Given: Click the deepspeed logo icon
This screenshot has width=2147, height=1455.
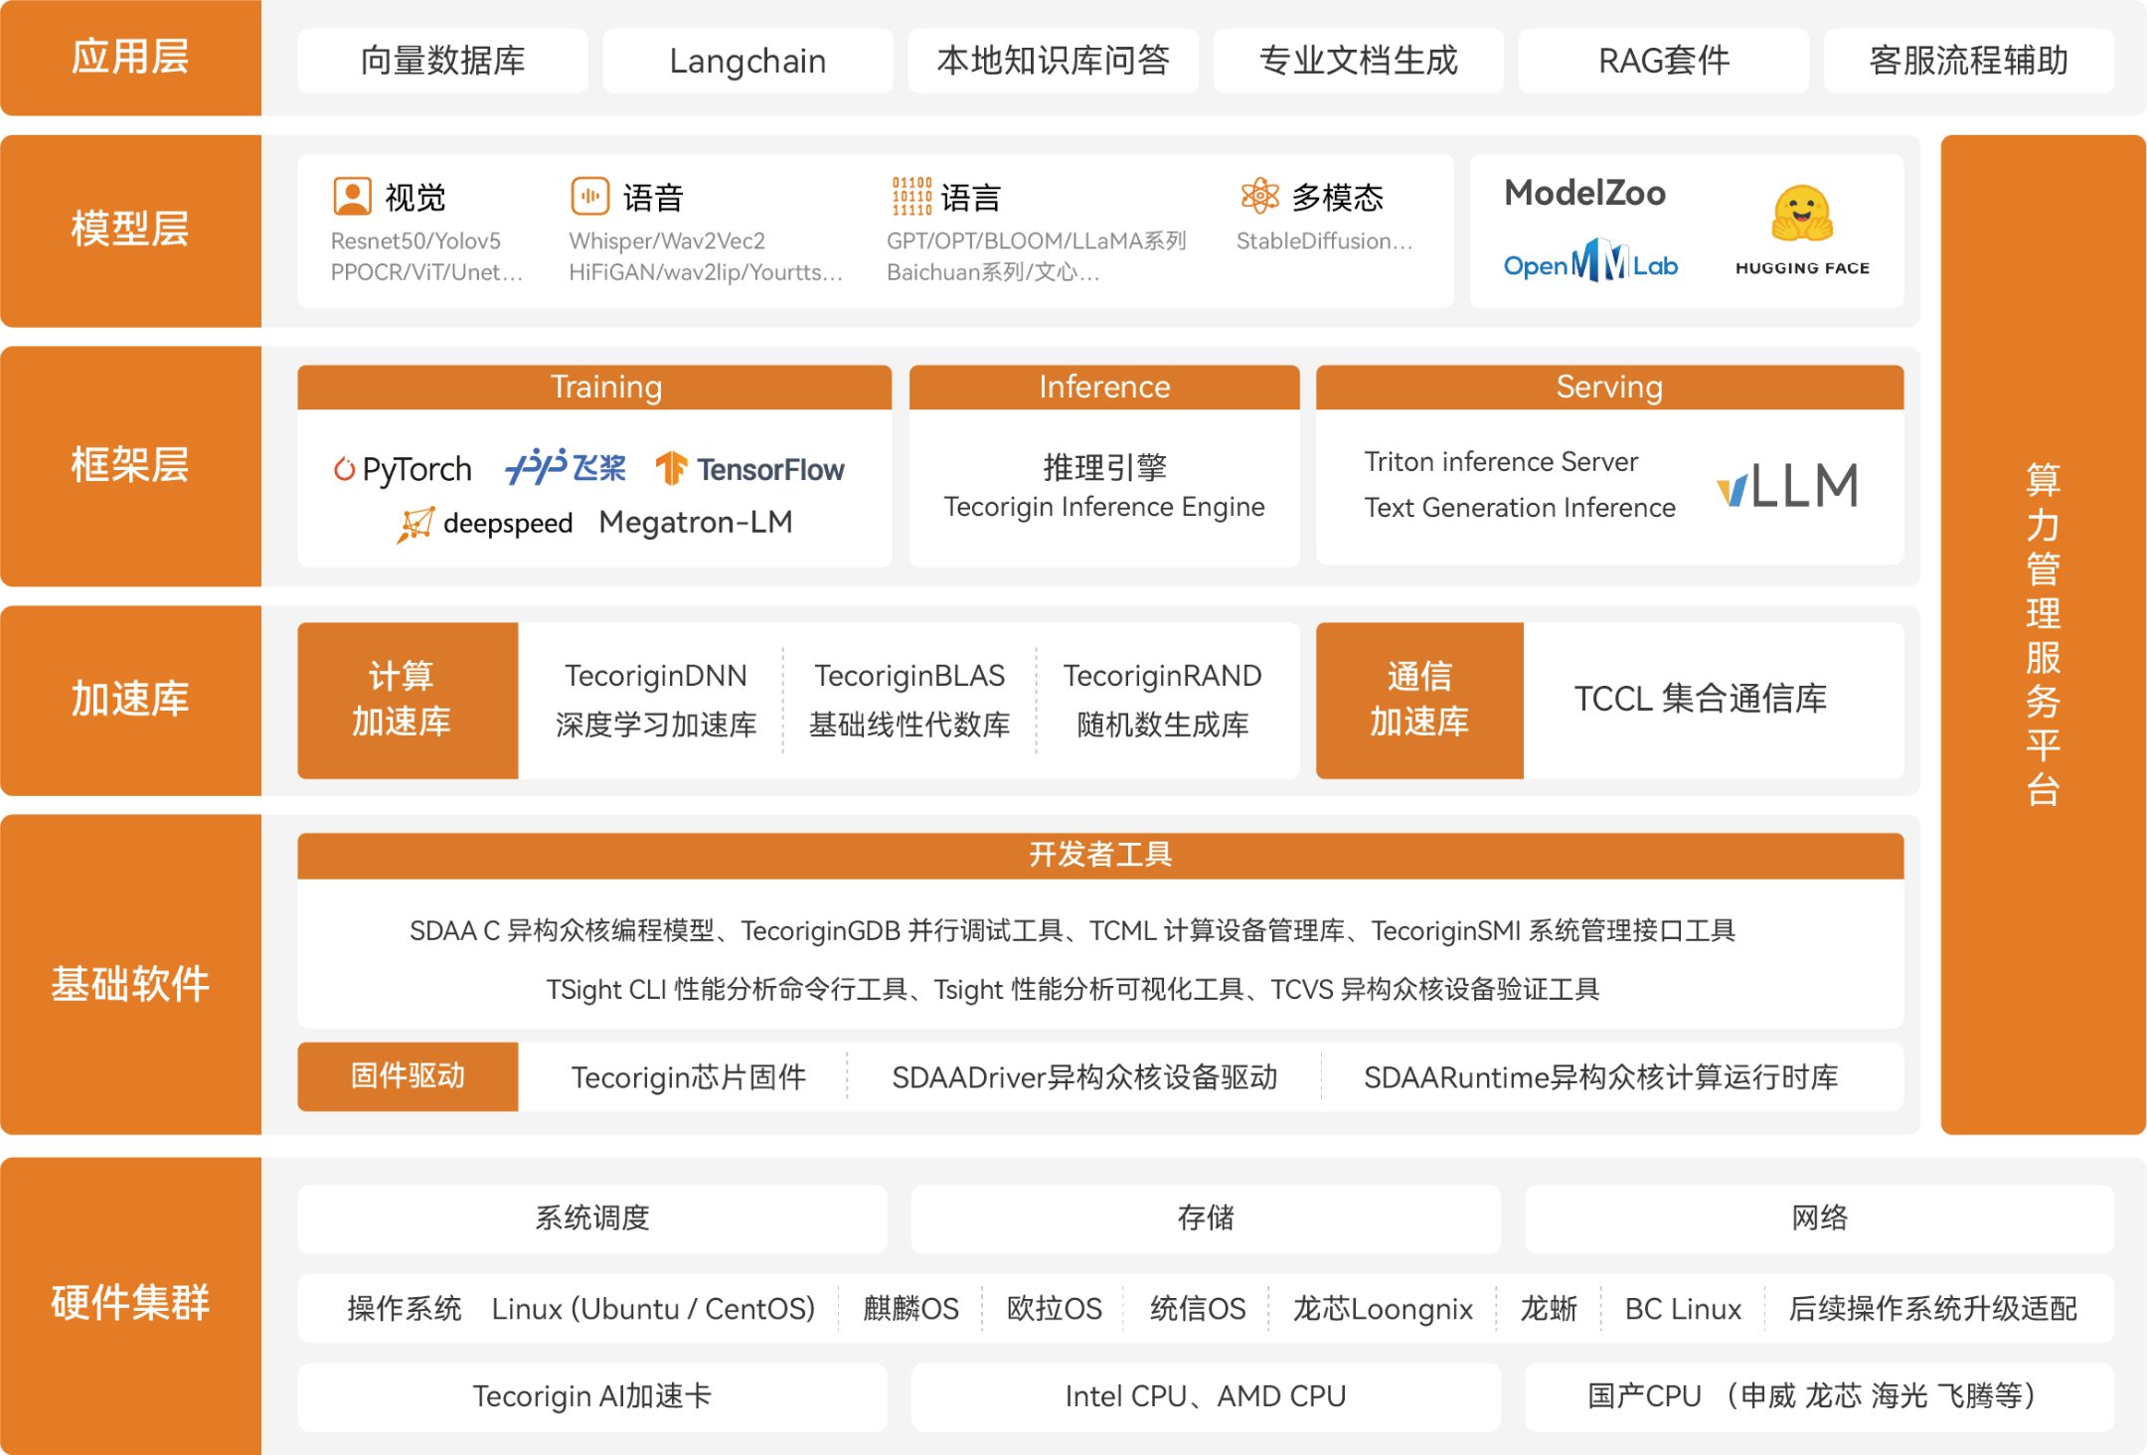Looking at the screenshot, I should click(x=415, y=524).
